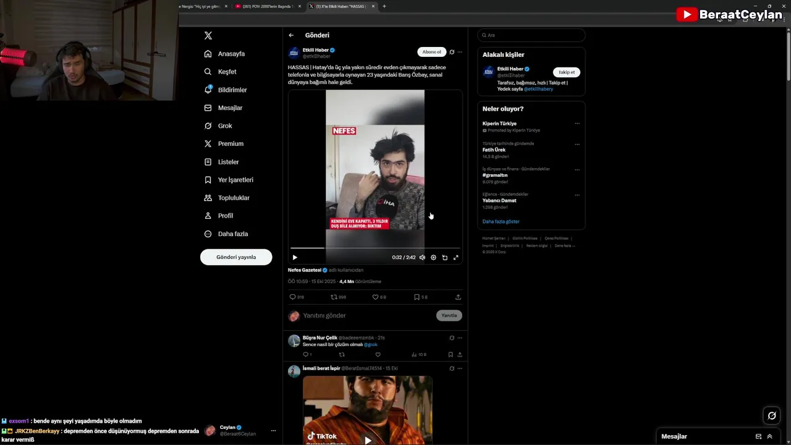The height and width of the screenshot is (445, 791).
Task: Click Gönderi yayınla button
Action: tap(236, 257)
